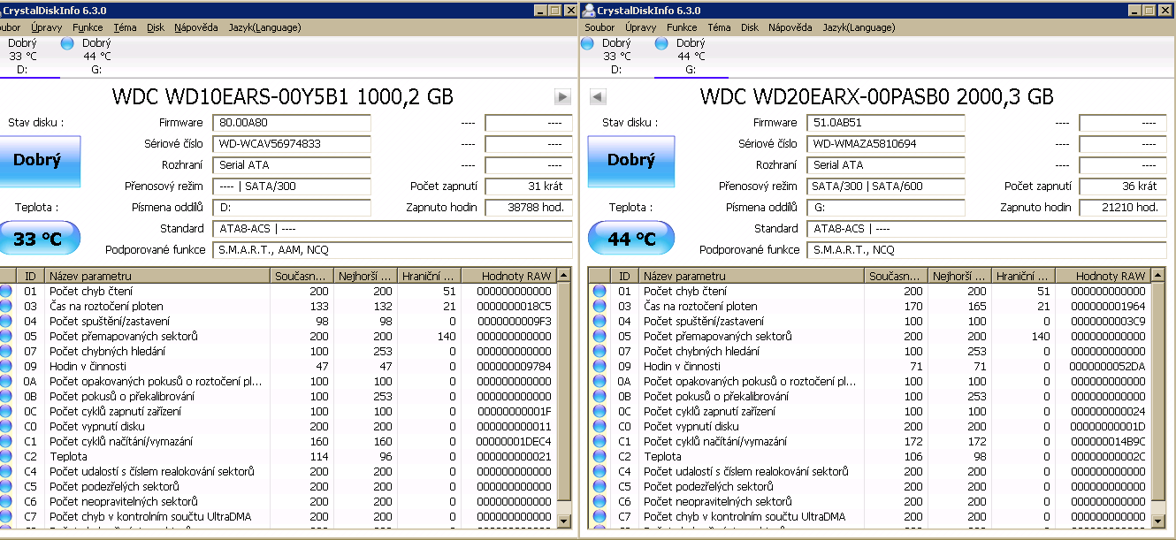Click the CrystalDiskInfo app icon in right window title bar
This screenshot has width=1176, height=540.
(x=589, y=10)
